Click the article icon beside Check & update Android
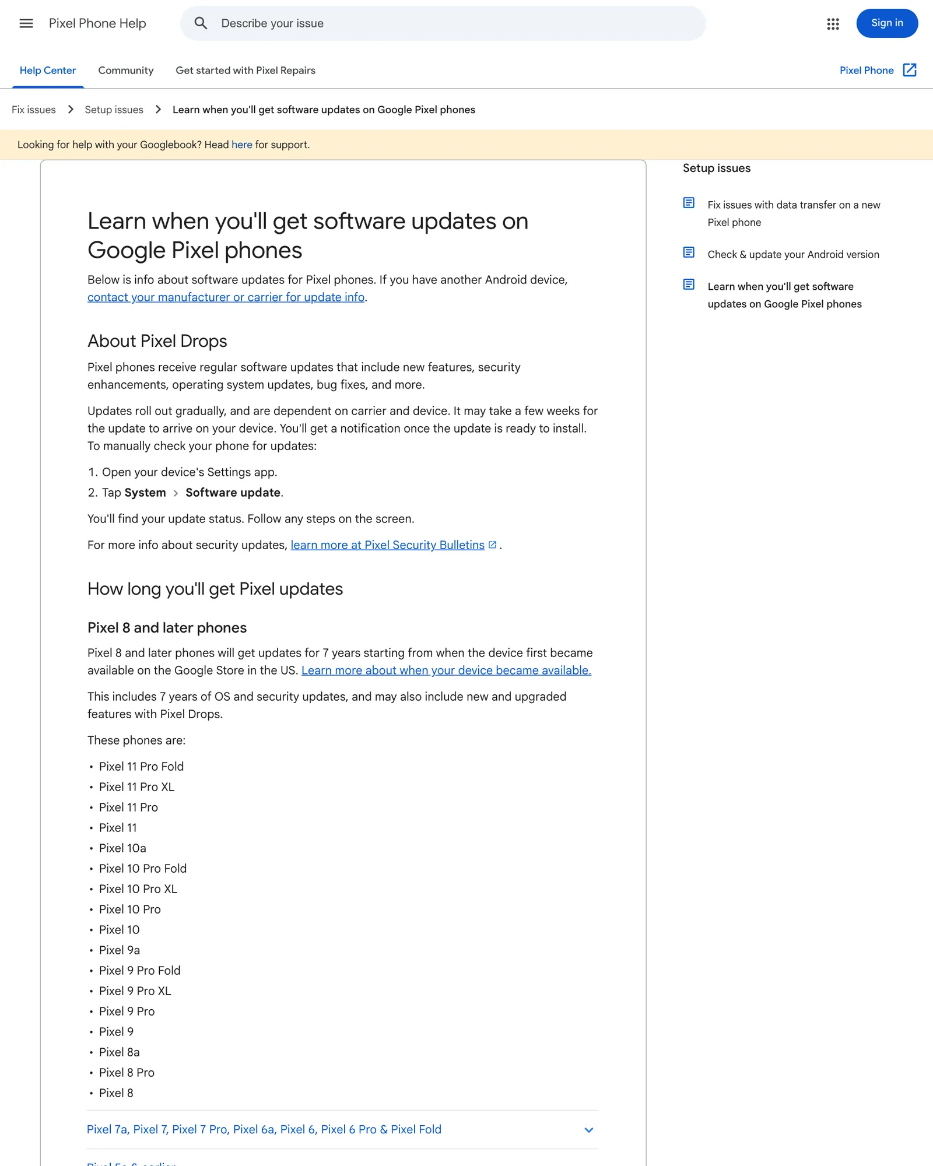Screen dimensions: 933x1166 689,252
